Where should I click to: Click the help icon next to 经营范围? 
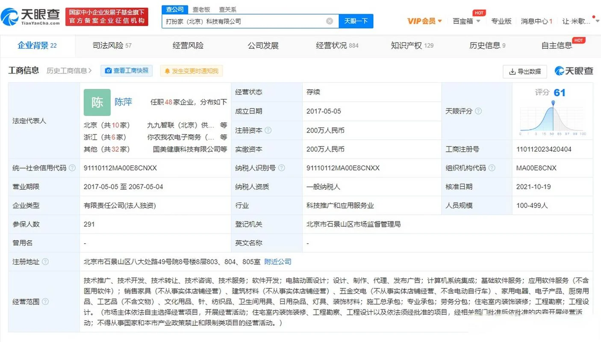45,302
